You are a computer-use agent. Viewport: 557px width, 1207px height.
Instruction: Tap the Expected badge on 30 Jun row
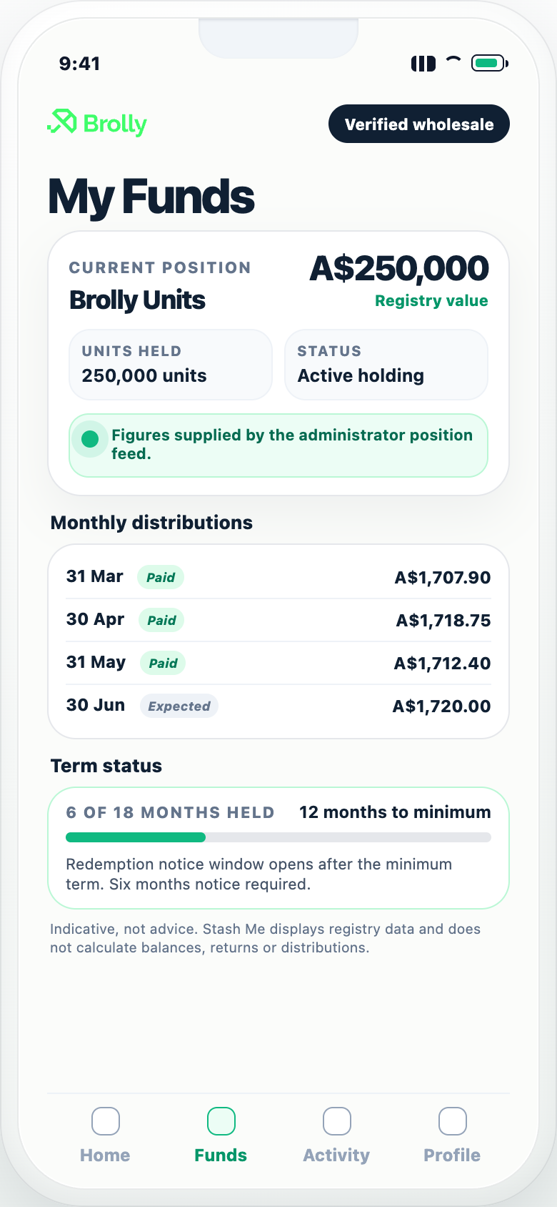click(x=179, y=706)
